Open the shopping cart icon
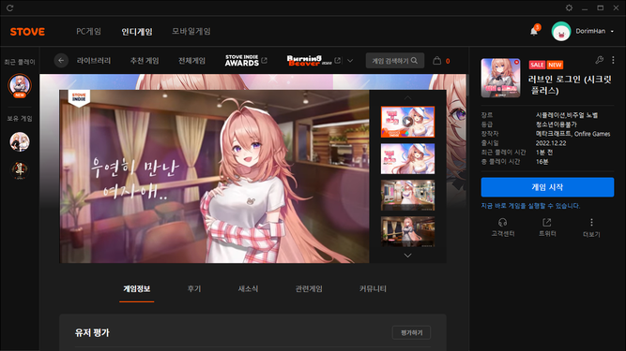The height and width of the screenshot is (351, 626). (x=437, y=61)
